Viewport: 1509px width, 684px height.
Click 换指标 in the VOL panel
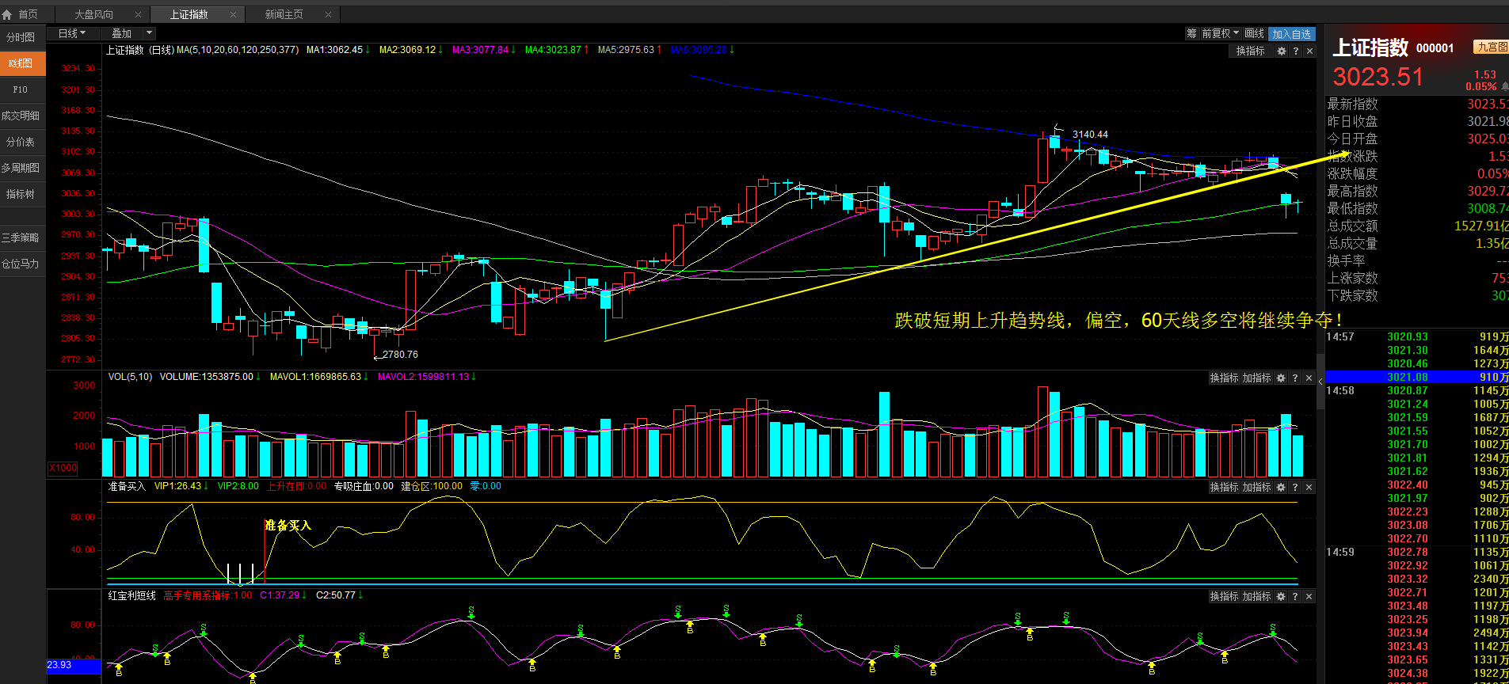click(x=1224, y=378)
